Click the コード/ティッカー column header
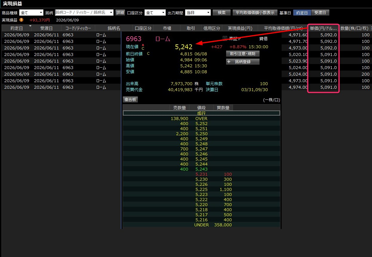Screen dimensions: 372x257 [x=78, y=28]
